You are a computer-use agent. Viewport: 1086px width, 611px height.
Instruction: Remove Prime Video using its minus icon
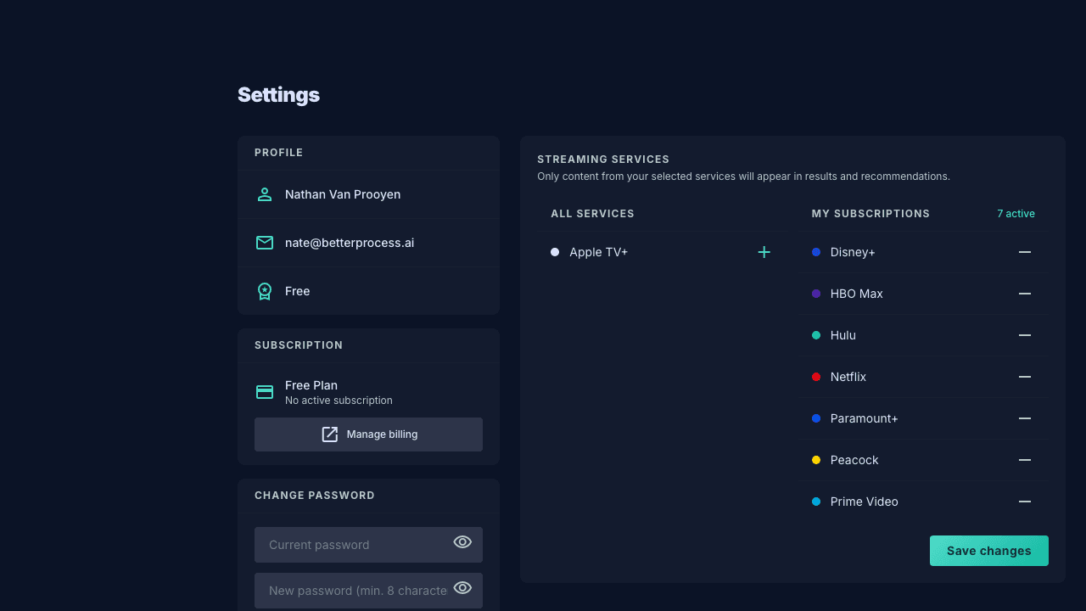(x=1025, y=502)
